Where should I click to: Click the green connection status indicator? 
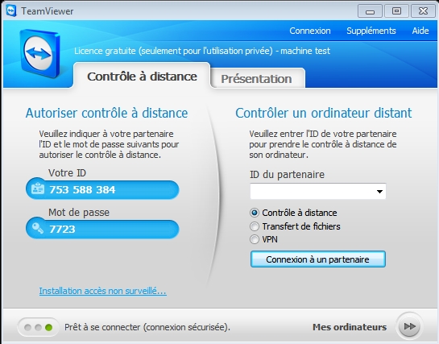pos(48,327)
